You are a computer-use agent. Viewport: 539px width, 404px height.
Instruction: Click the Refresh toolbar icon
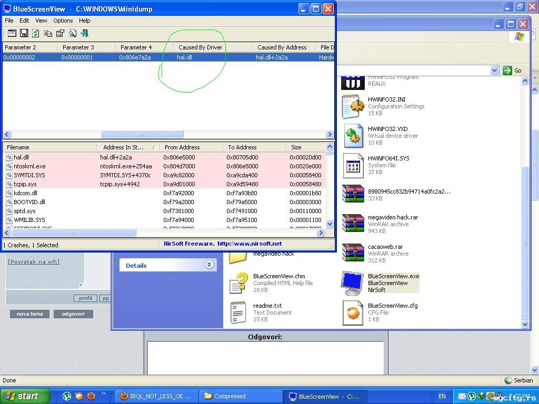coord(35,33)
